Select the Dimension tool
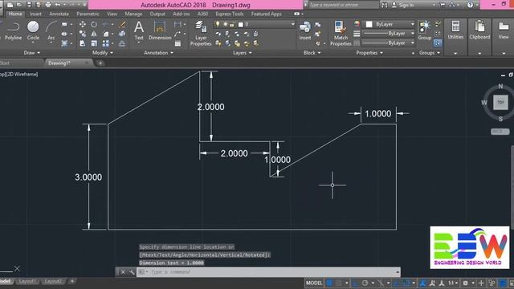The image size is (514, 289). pyautogui.click(x=160, y=31)
